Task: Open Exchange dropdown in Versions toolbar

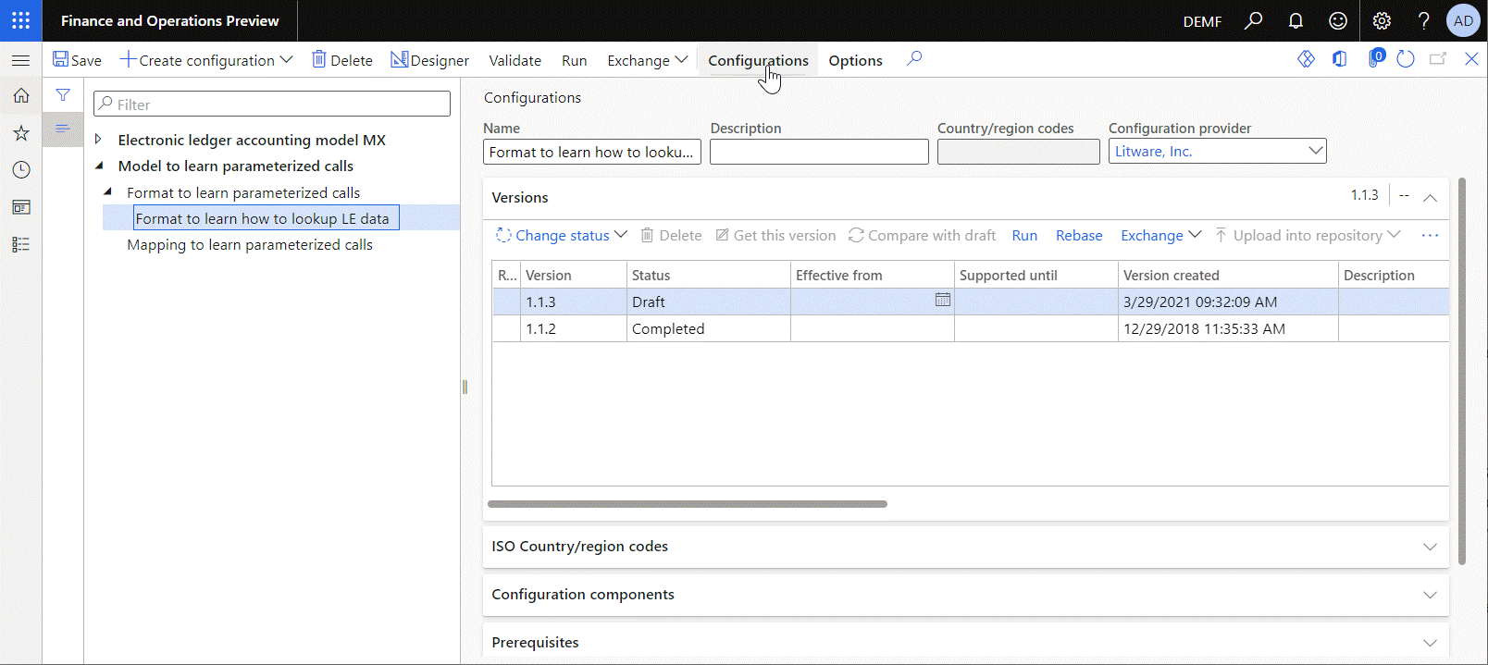Action: [1160, 235]
